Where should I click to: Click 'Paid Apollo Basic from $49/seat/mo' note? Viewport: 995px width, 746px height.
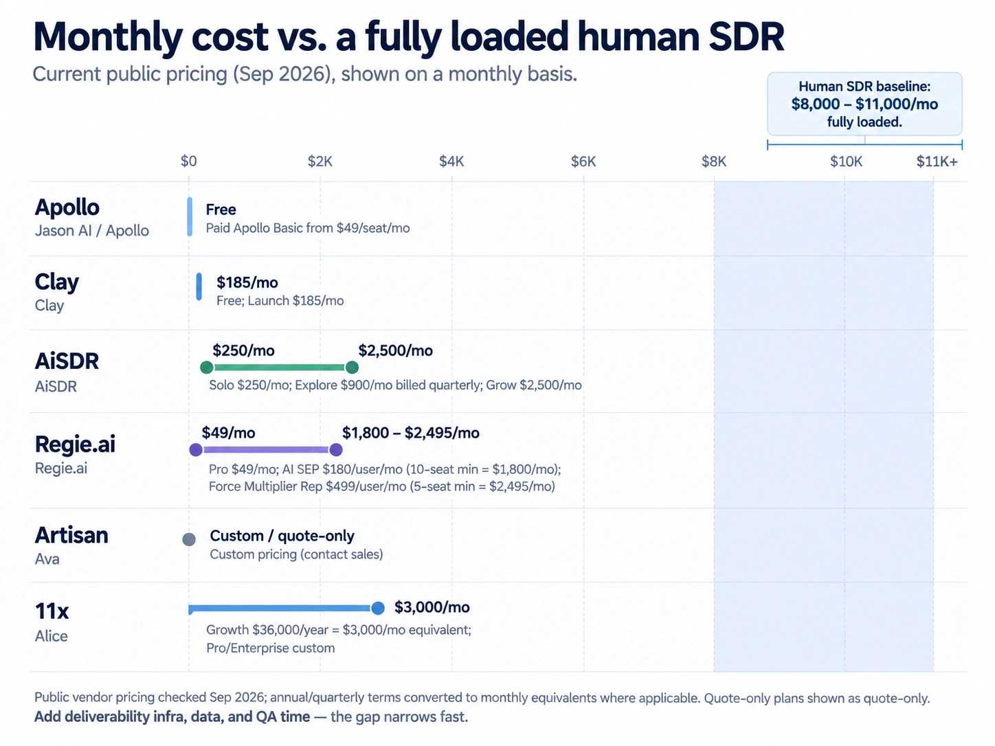coord(308,228)
